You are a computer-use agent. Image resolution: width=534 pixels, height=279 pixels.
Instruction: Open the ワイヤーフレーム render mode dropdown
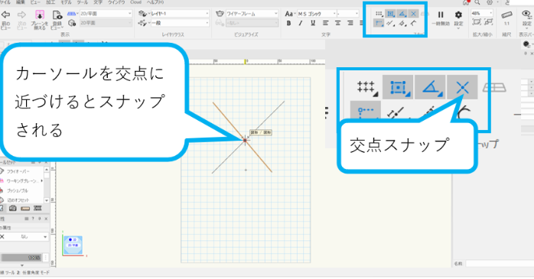click(x=252, y=14)
